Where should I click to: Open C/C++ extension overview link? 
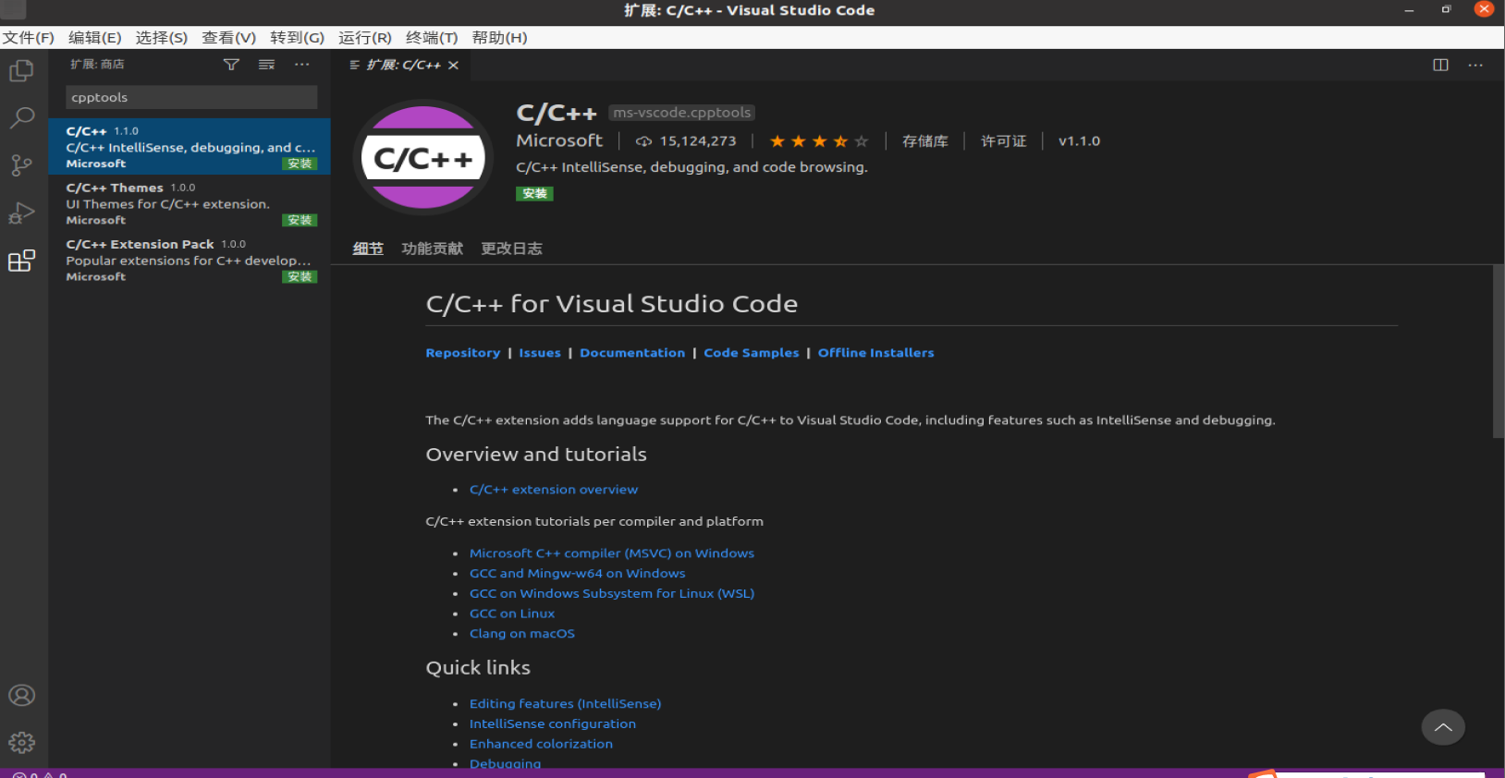point(554,490)
